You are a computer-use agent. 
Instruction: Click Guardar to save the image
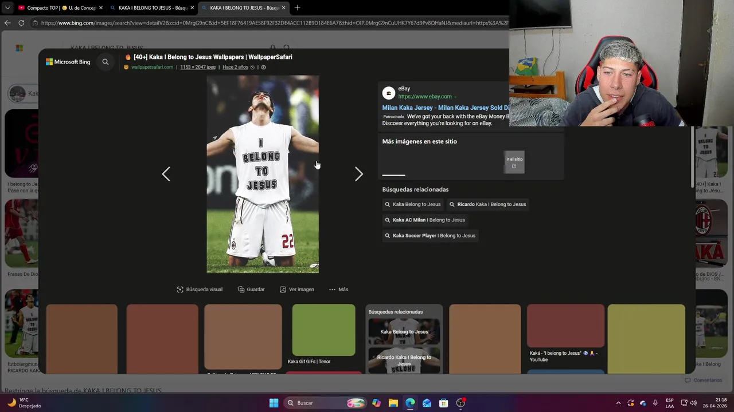coord(251,290)
